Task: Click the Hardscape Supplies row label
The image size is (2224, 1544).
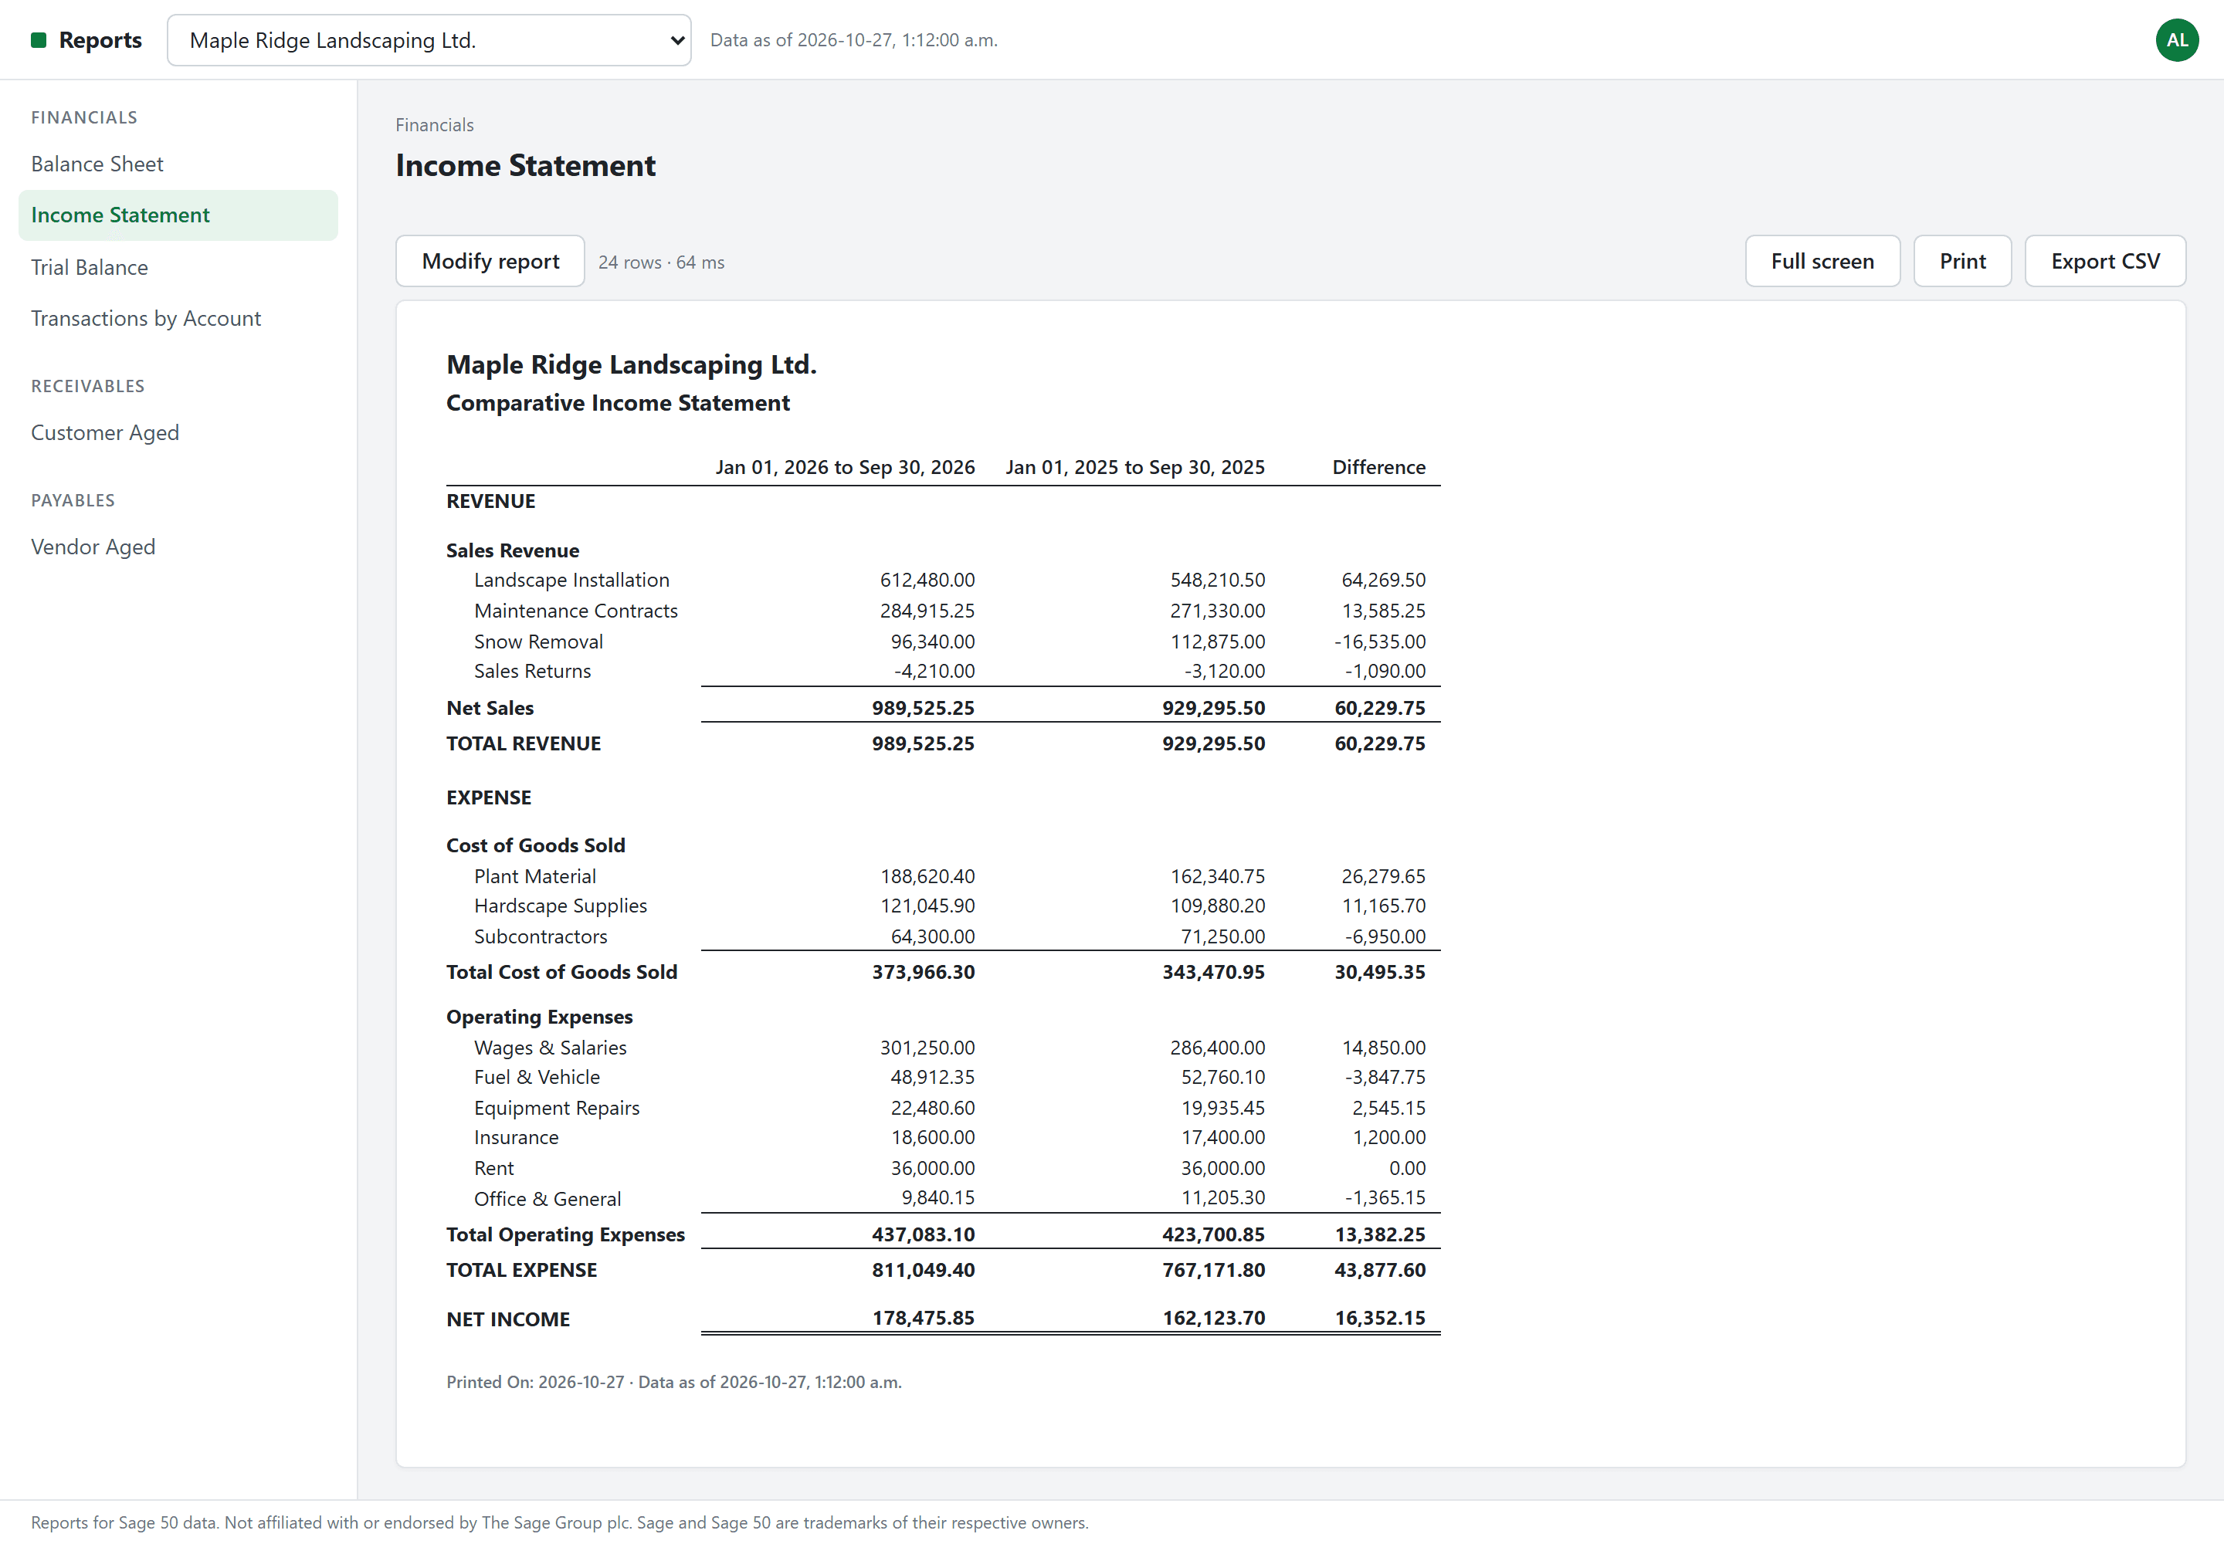Action: pyautogui.click(x=561, y=906)
